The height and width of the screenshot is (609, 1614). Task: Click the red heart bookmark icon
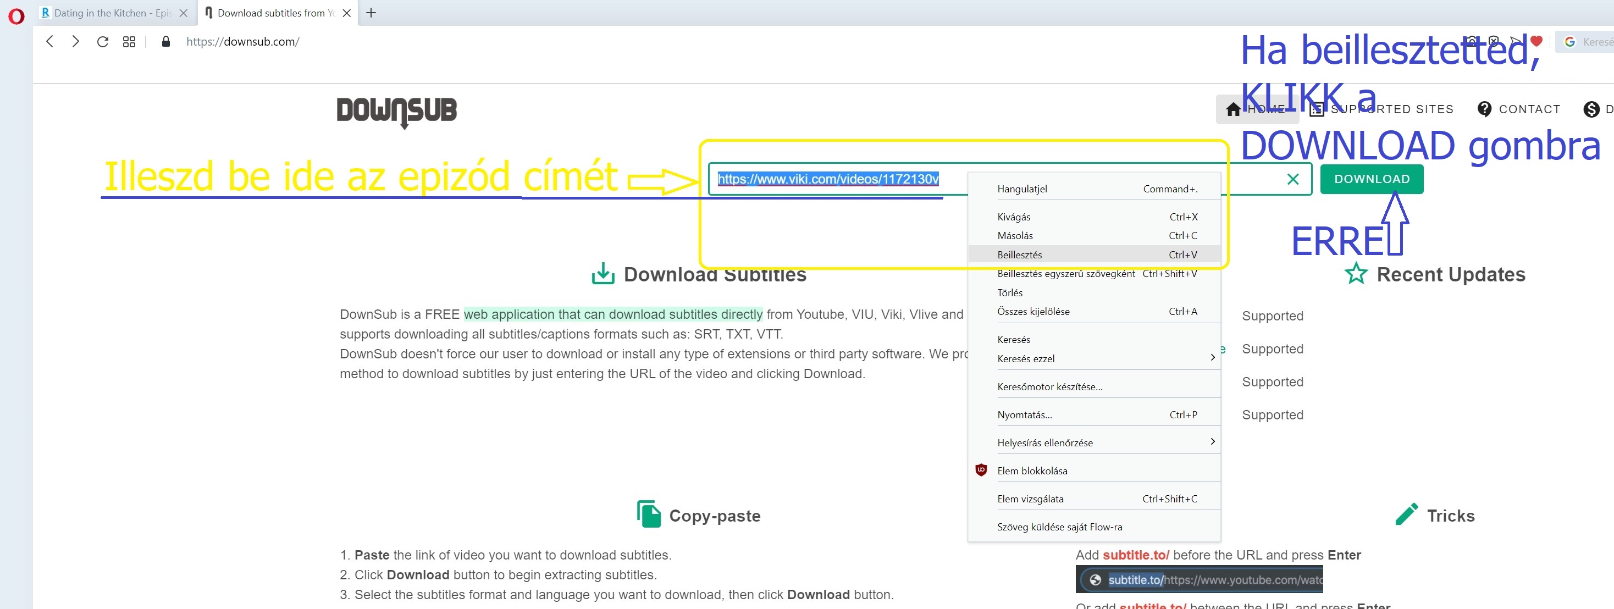pos(1536,41)
